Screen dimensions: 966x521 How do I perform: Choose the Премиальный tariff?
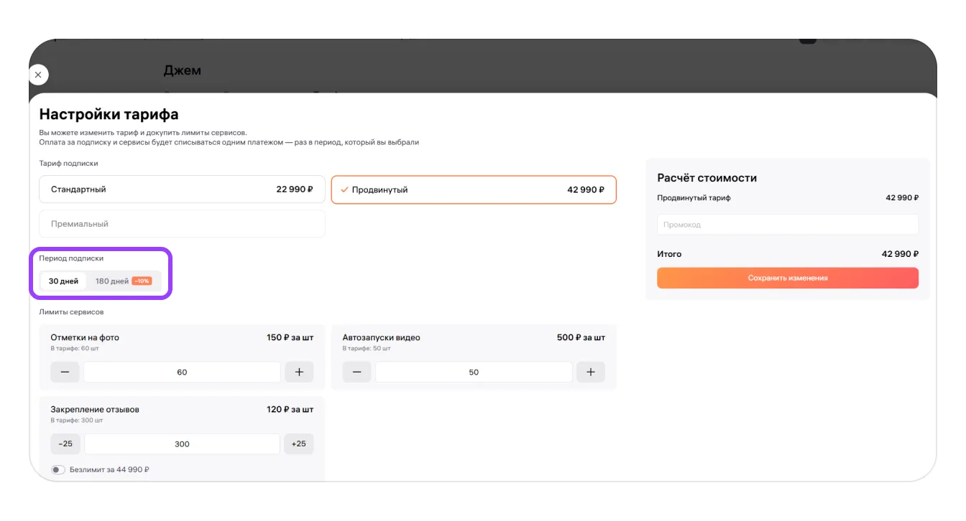pos(182,224)
